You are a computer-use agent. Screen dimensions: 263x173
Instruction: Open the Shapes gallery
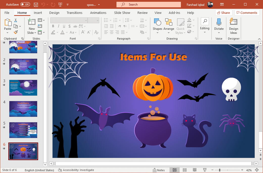(x=157, y=25)
